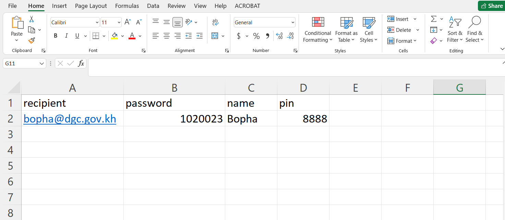This screenshot has width=505, height=220.
Task: Open the bopha@dgc.gov.kh email link
Action: [70, 119]
